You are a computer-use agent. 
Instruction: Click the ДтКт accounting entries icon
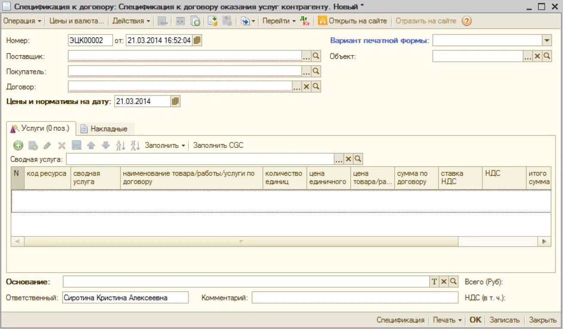point(305,21)
